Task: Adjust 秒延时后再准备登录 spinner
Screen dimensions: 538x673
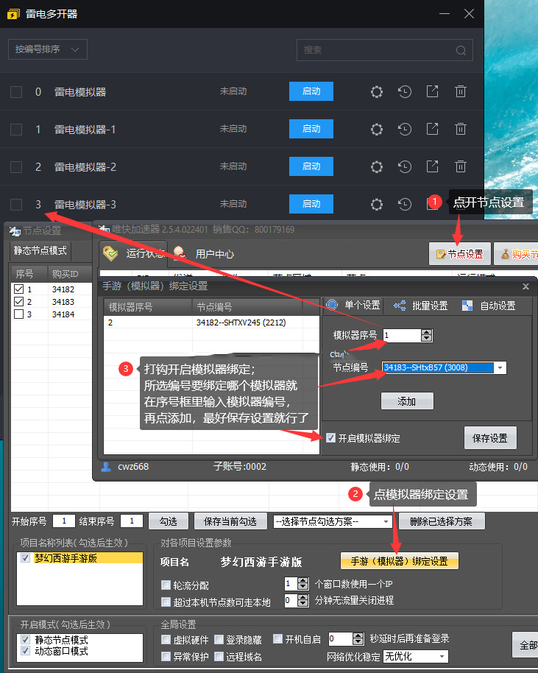Action: (358, 639)
